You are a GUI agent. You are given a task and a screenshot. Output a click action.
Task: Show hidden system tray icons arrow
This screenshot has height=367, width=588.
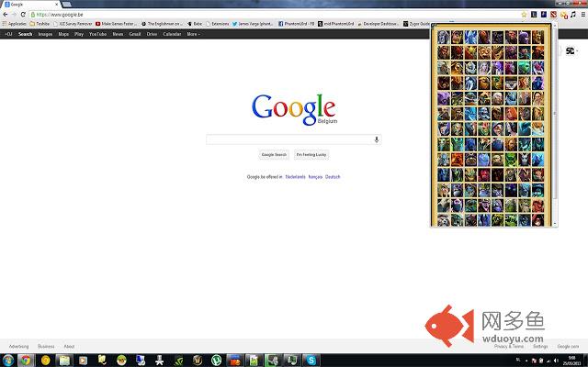(x=526, y=361)
